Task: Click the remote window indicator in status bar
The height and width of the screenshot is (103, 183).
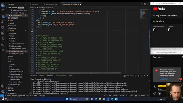Action: [2, 96]
